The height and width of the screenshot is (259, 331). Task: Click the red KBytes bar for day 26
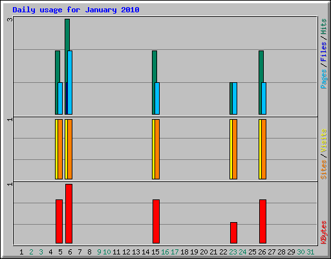pyautogui.click(x=262, y=221)
